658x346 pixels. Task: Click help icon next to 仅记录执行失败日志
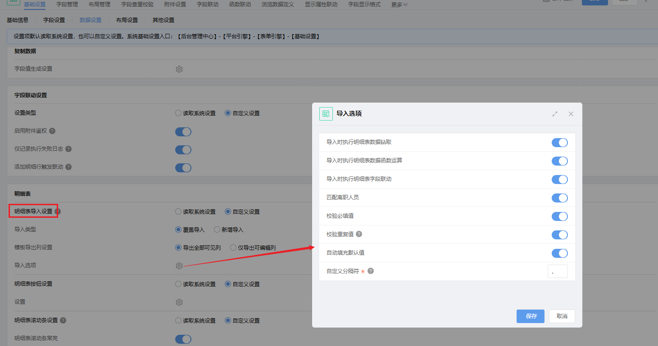pos(68,149)
